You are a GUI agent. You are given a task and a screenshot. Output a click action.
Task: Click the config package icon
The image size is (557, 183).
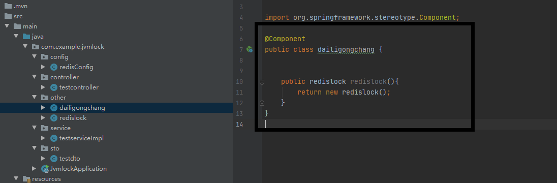coord(45,57)
